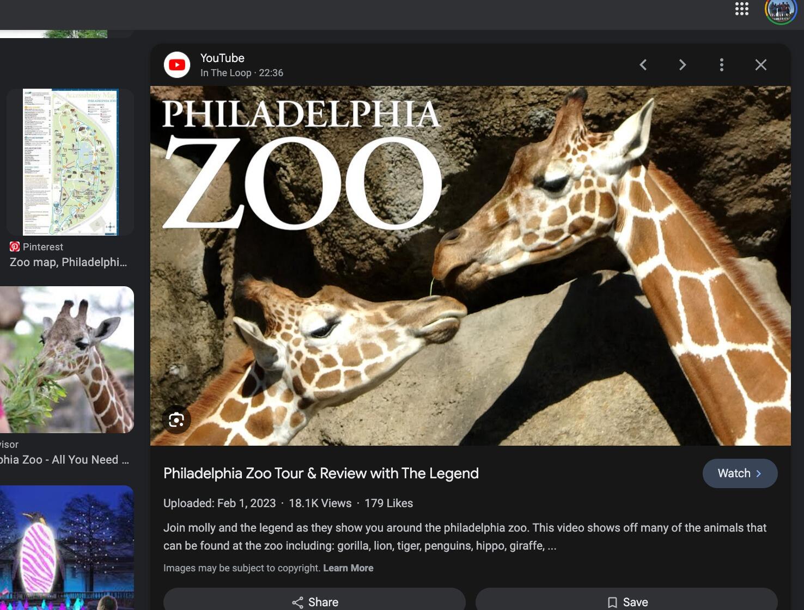Click 'Uploaded: Feb 1, 2023' text
This screenshot has width=804, height=610.
220,503
